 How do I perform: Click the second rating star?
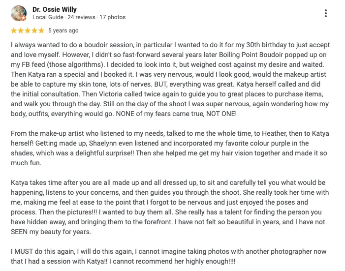(x=21, y=30)
